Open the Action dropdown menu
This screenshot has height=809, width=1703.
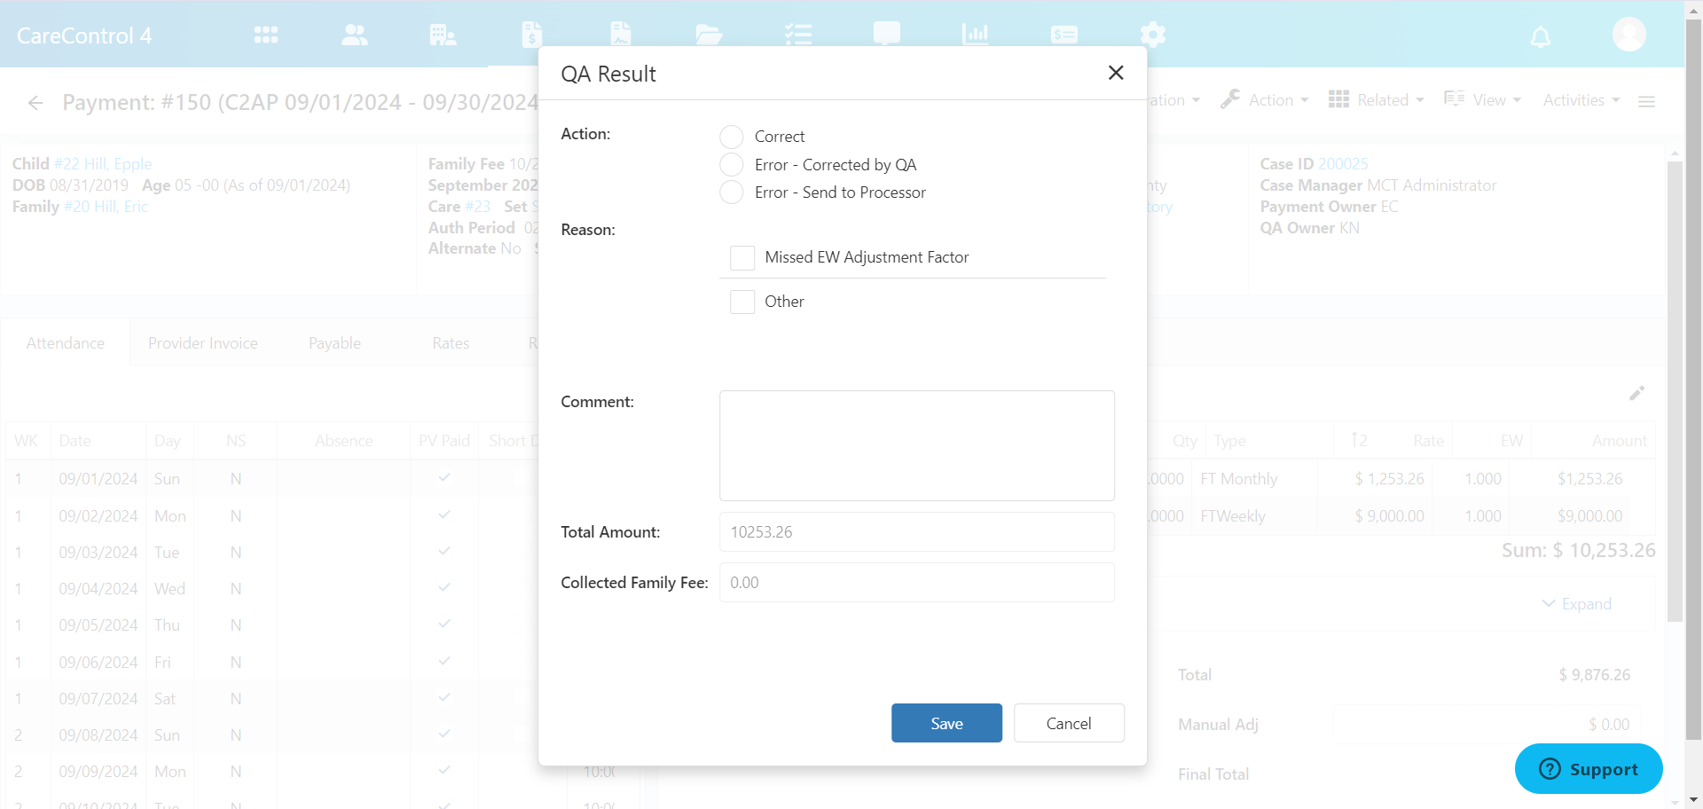(x=1264, y=100)
